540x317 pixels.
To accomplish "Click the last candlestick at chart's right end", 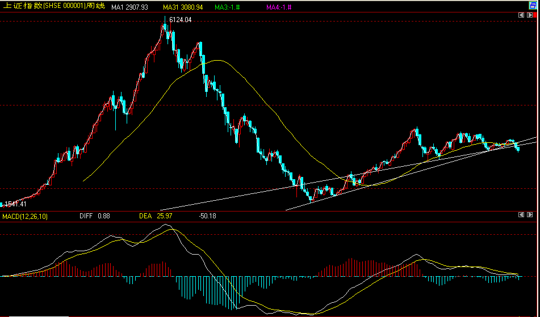I will point(517,148).
